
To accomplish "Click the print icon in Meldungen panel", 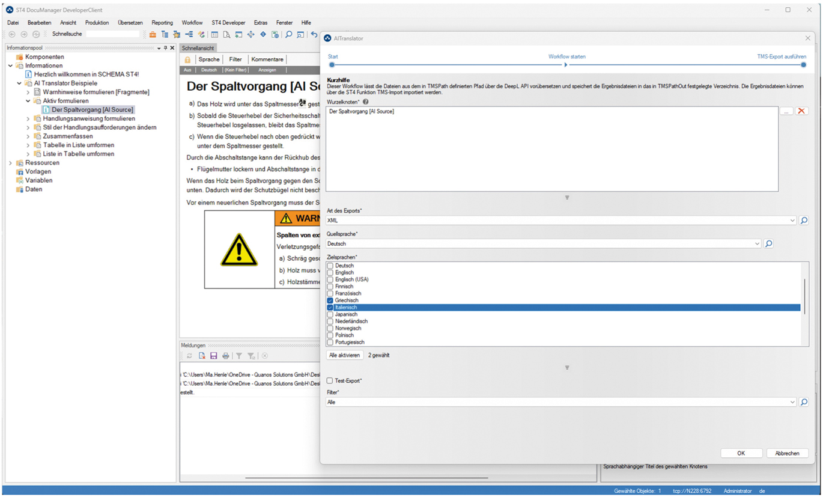I will 225,356.
